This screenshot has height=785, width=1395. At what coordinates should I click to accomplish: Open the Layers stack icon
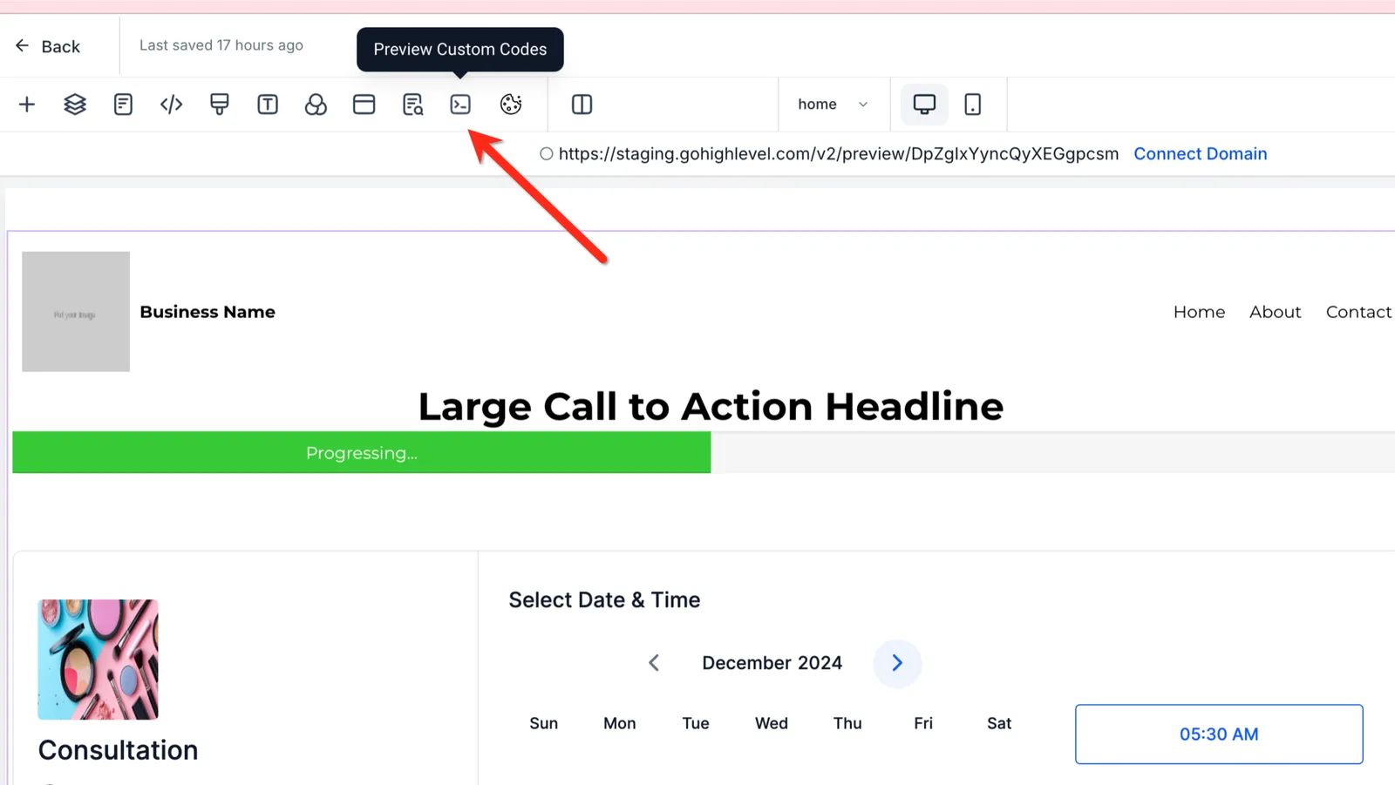[x=75, y=105]
